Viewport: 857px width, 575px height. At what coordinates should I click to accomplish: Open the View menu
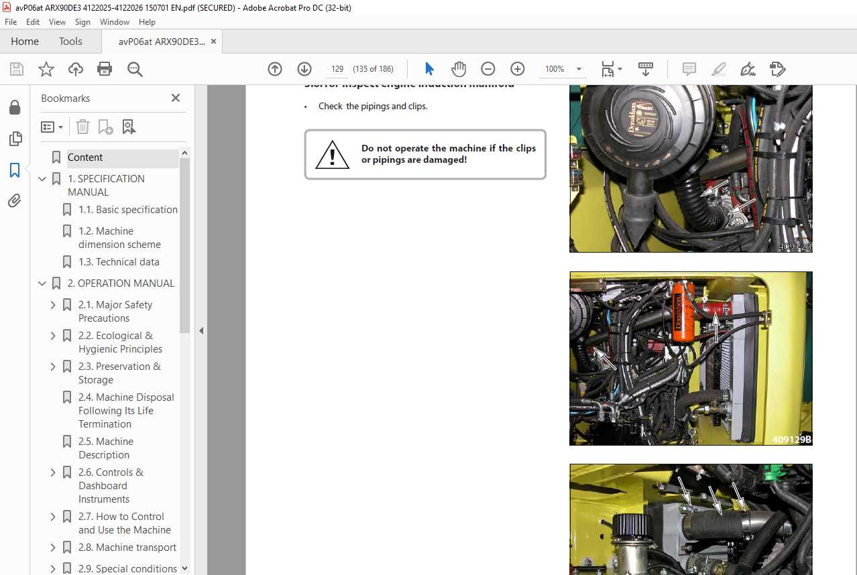coord(57,22)
